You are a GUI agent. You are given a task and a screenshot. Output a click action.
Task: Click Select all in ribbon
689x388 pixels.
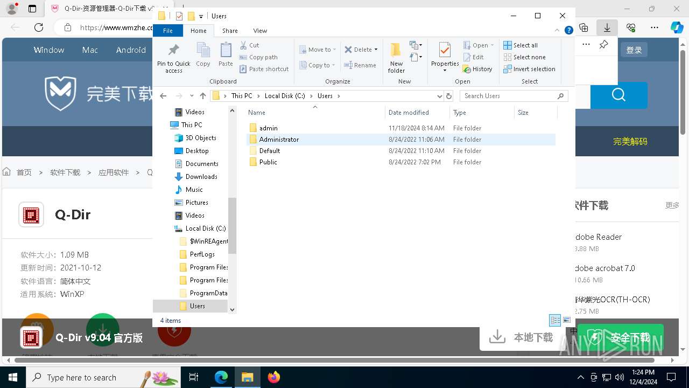pyautogui.click(x=521, y=45)
